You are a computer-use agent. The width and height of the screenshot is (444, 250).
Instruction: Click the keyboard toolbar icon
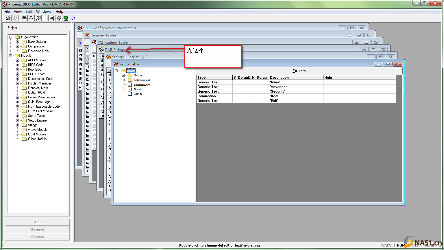(24, 18)
